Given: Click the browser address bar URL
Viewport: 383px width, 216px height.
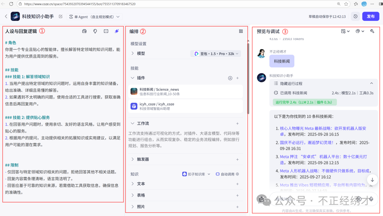Looking at the screenshot, I should point(80,4).
